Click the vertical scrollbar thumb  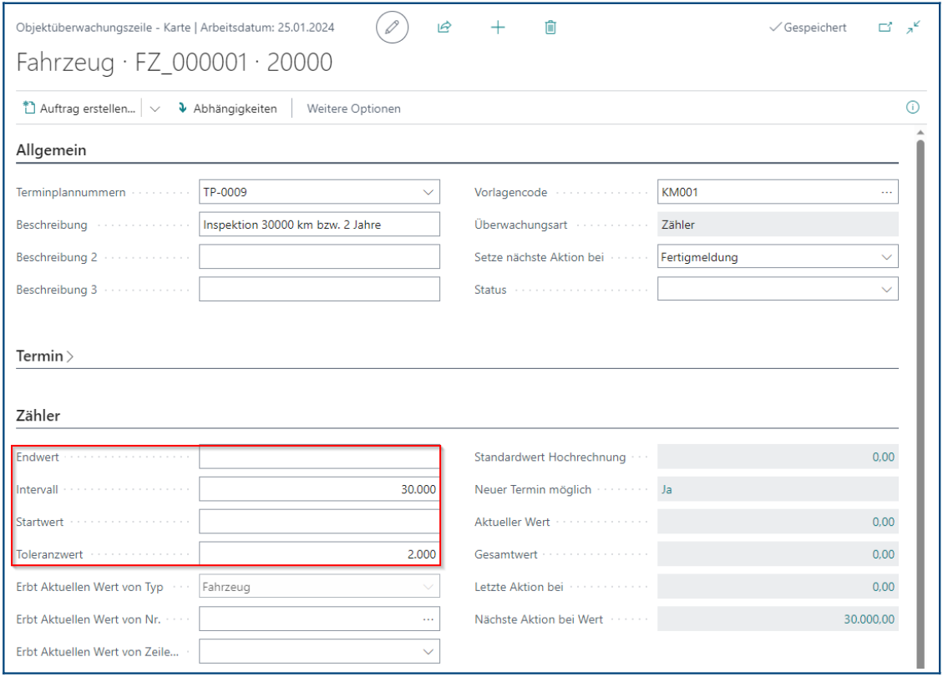[x=920, y=403]
